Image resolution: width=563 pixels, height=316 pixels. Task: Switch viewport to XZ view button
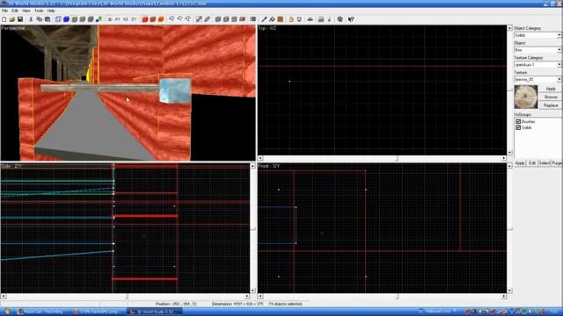point(126,19)
